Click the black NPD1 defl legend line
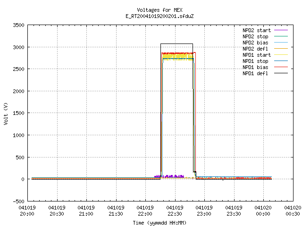The image size is (302, 227). point(281,73)
